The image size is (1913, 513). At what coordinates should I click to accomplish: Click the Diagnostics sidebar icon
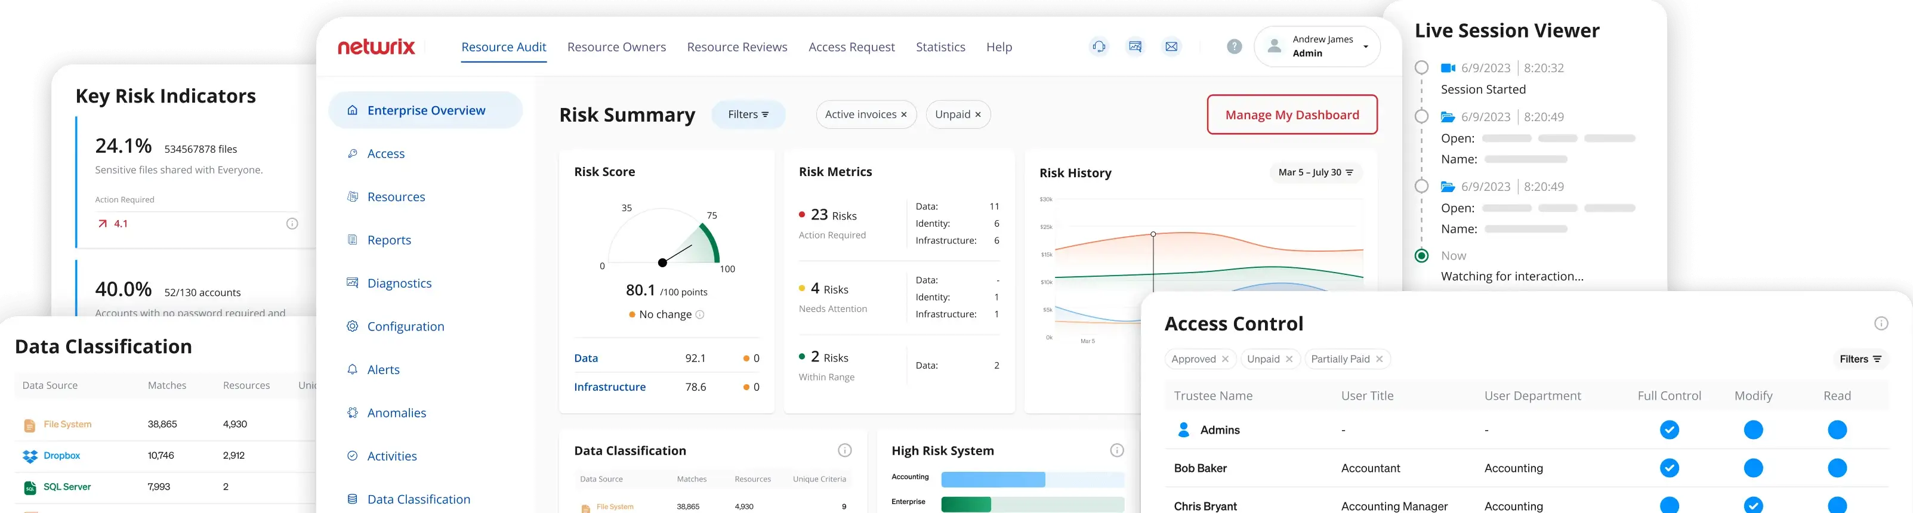(353, 283)
